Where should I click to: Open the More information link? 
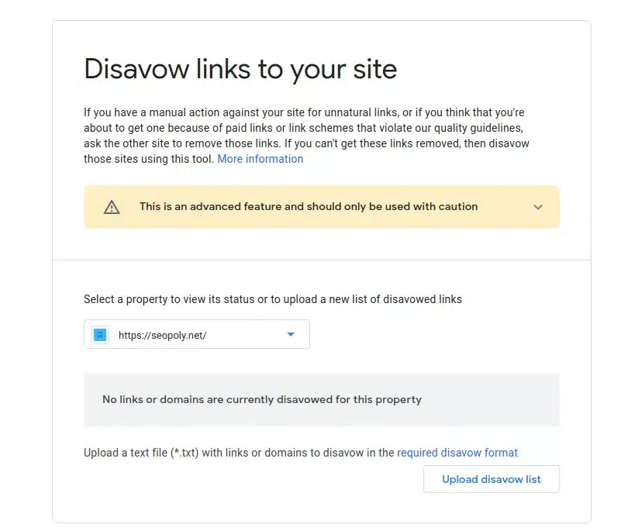[260, 158]
